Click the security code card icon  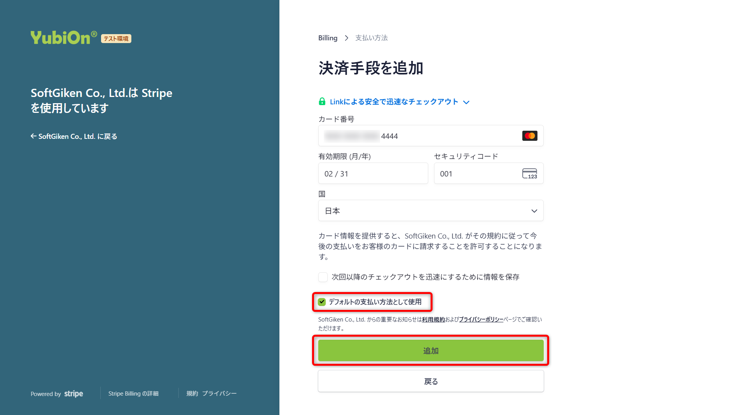(x=530, y=173)
